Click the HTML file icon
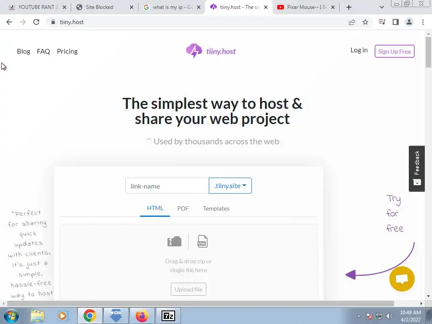 coord(202,241)
